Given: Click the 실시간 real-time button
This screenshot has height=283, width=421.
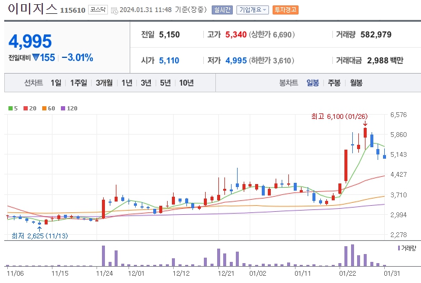Looking at the screenshot, I should (222, 10).
